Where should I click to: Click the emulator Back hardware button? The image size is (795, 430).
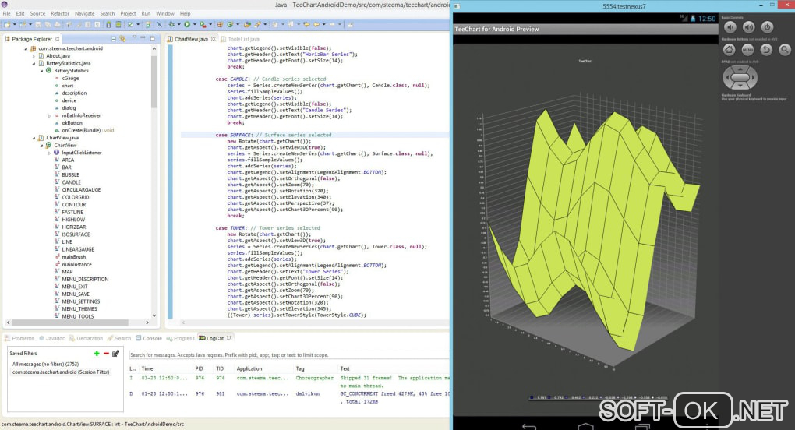766,49
